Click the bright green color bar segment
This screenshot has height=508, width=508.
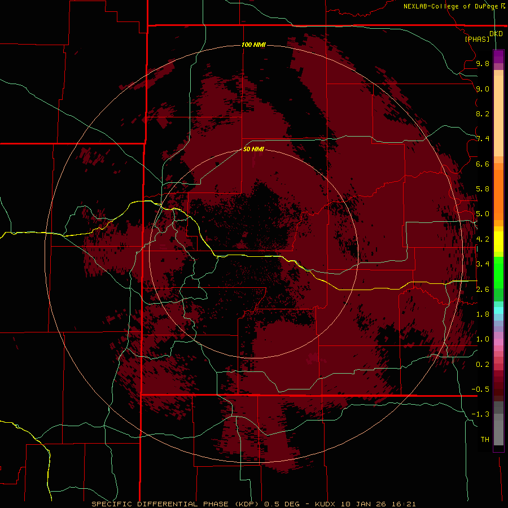coord(498,272)
